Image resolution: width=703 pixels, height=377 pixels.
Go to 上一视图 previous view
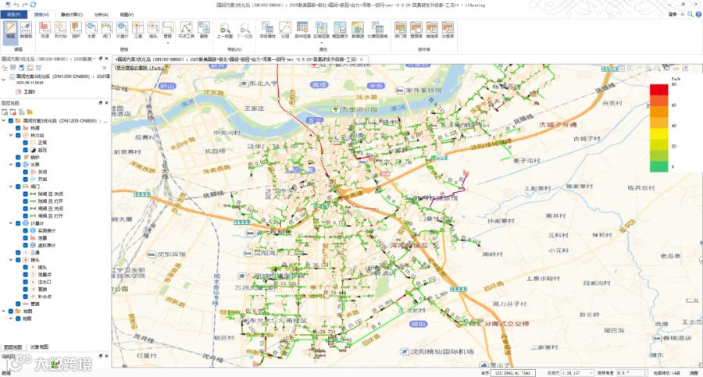(225, 30)
